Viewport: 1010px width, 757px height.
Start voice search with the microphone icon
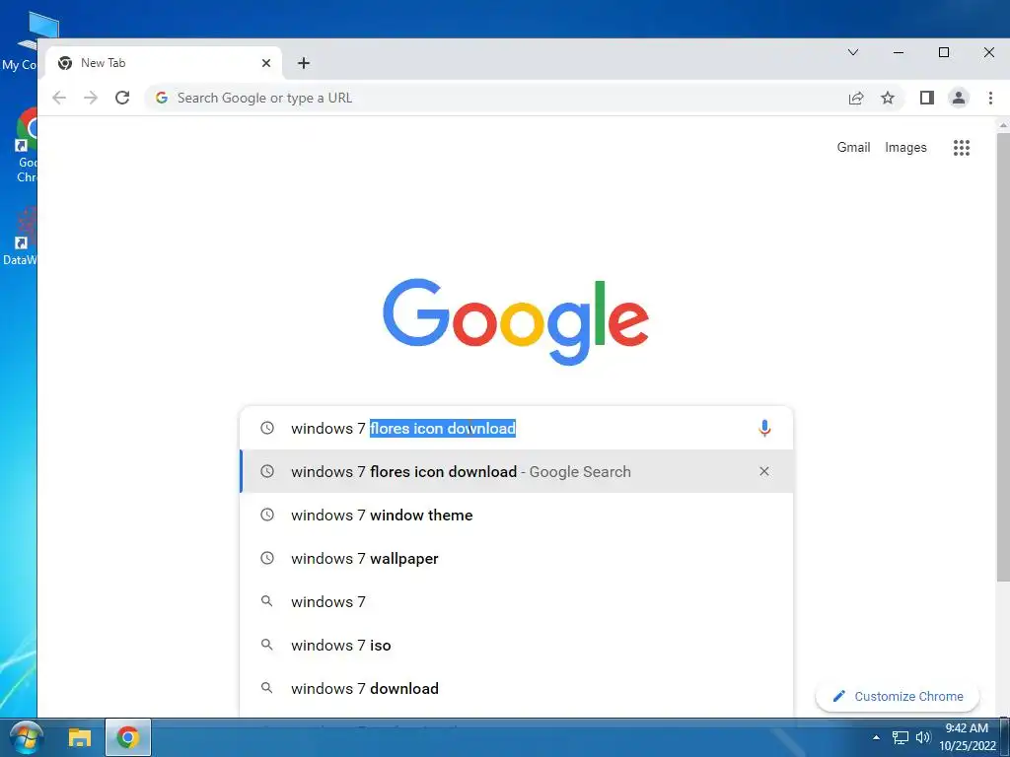pos(764,428)
